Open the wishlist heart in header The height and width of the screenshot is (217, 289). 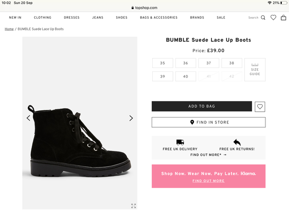273,17
